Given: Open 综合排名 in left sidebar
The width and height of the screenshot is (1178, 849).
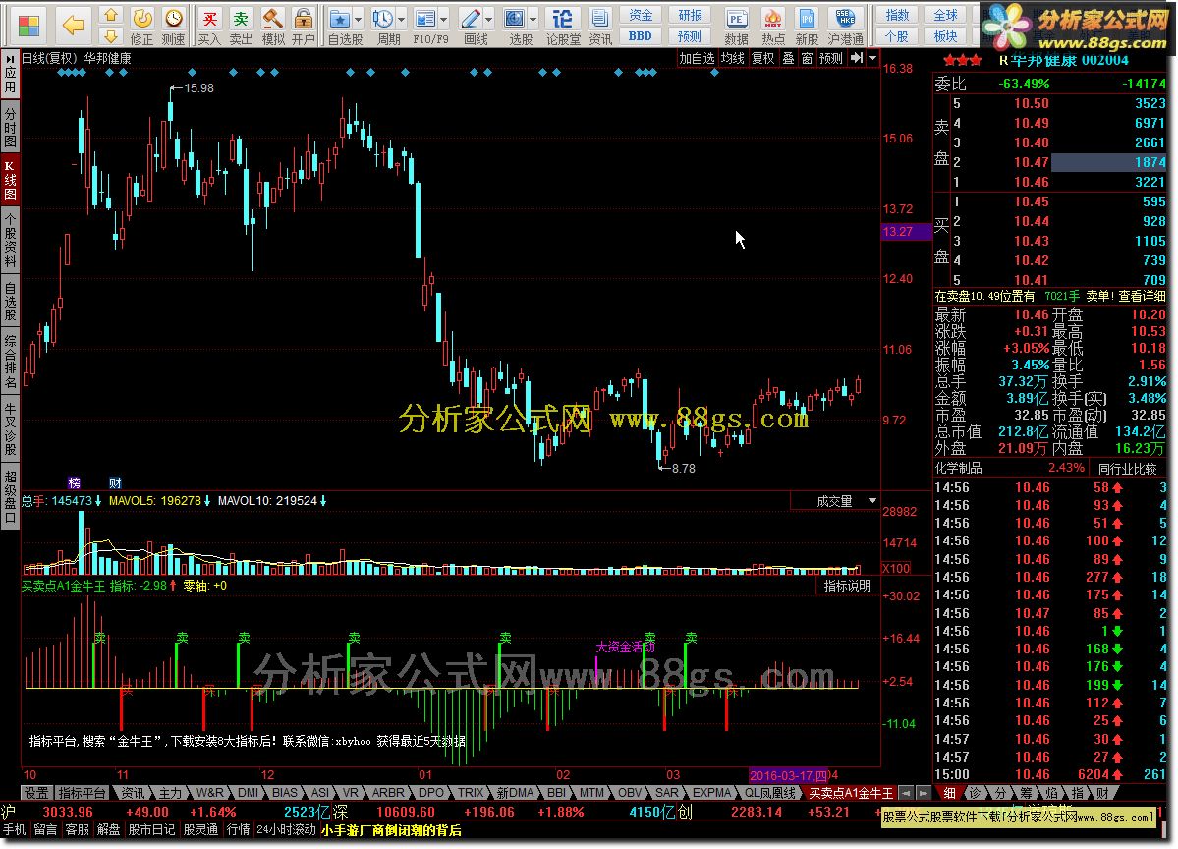Looking at the screenshot, I should (10, 361).
